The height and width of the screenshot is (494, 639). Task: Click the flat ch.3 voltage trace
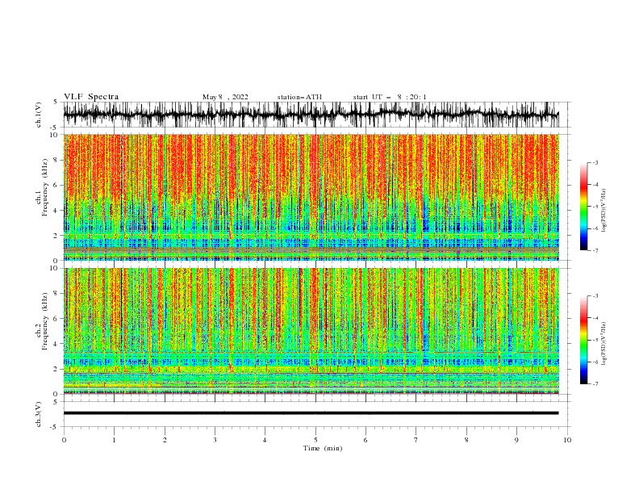click(x=311, y=413)
